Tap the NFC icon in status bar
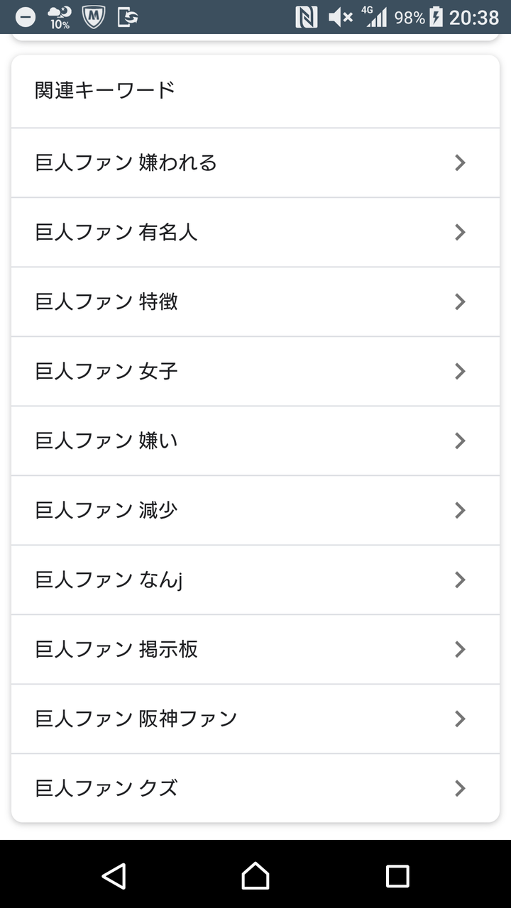Image resolution: width=511 pixels, height=908 pixels. (306, 17)
